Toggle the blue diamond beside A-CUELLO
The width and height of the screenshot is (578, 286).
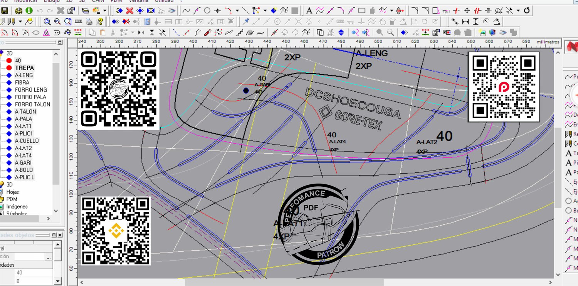click(x=9, y=141)
